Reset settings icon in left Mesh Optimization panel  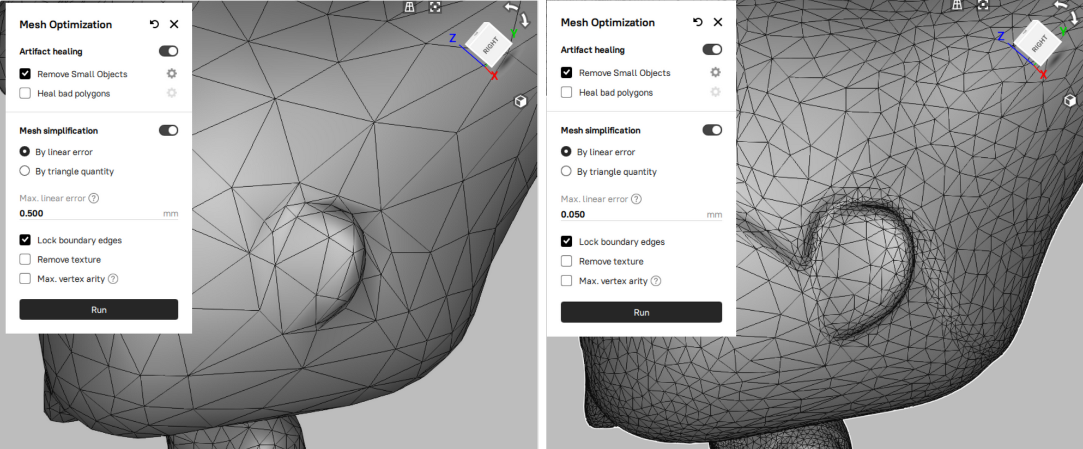pos(154,24)
